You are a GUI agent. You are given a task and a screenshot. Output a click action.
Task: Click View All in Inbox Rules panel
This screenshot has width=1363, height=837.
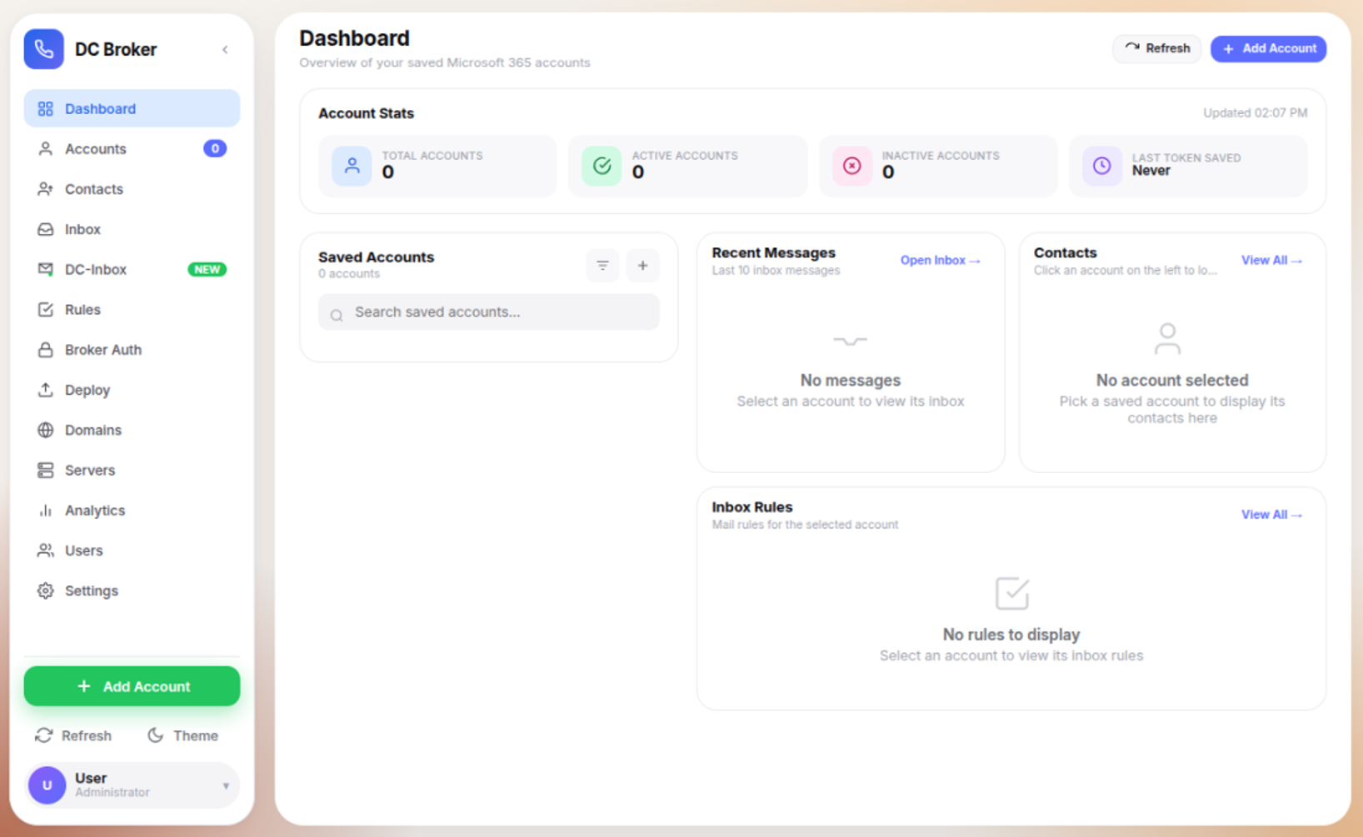(x=1271, y=515)
